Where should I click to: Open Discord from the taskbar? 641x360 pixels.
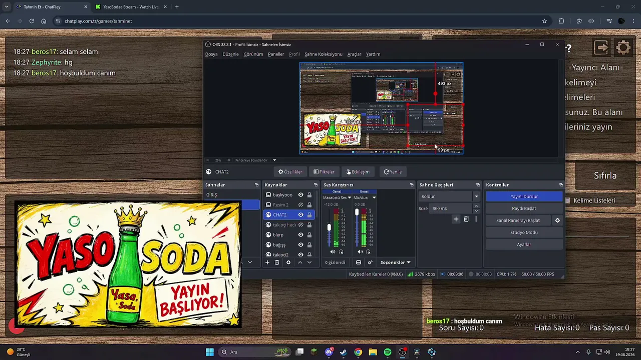tap(329, 352)
